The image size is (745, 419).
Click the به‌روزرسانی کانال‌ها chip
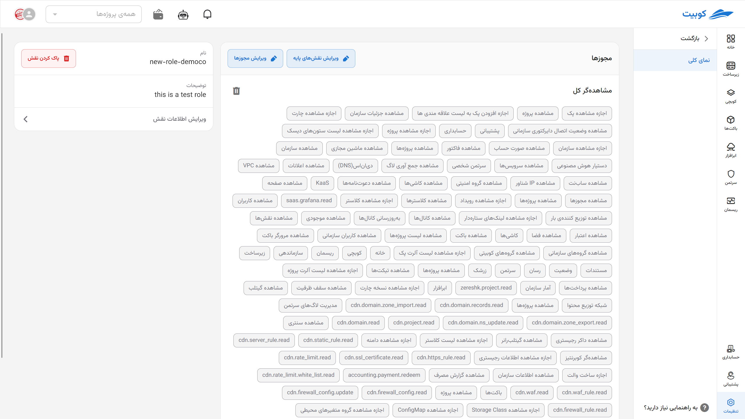(379, 218)
